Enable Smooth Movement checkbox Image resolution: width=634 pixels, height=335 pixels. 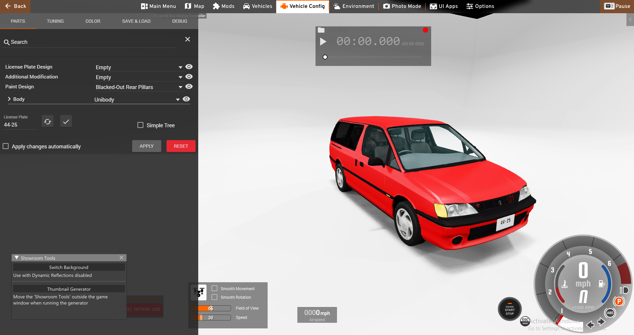(x=214, y=288)
